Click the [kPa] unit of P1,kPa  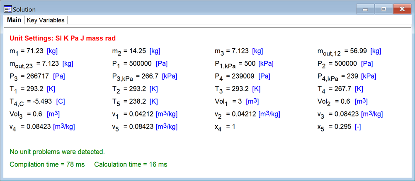click(x=267, y=64)
